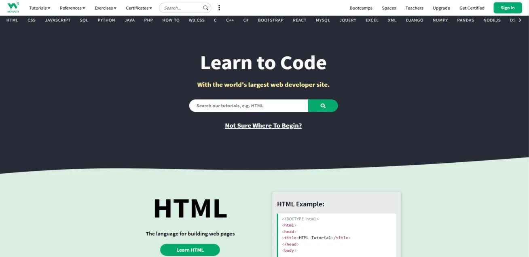Select SQL in the topics bar
Viewport: 529px width, 257px height.
point(84,20)
